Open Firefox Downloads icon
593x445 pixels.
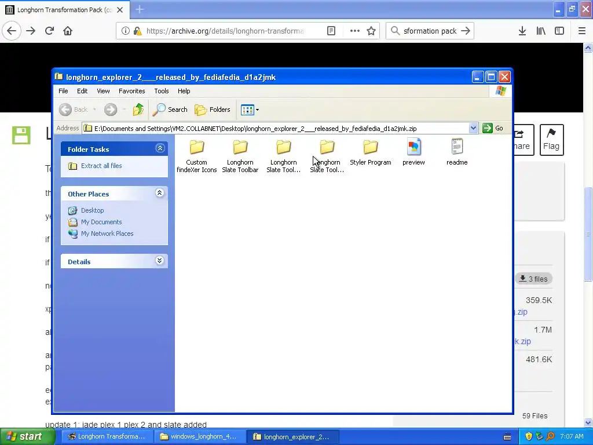pos(522,31)
